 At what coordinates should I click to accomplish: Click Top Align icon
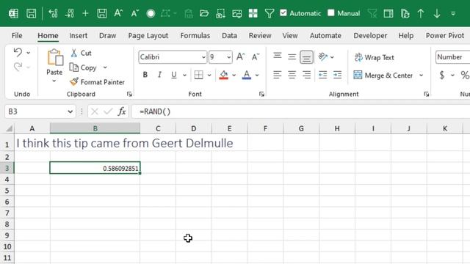[278, 56]
